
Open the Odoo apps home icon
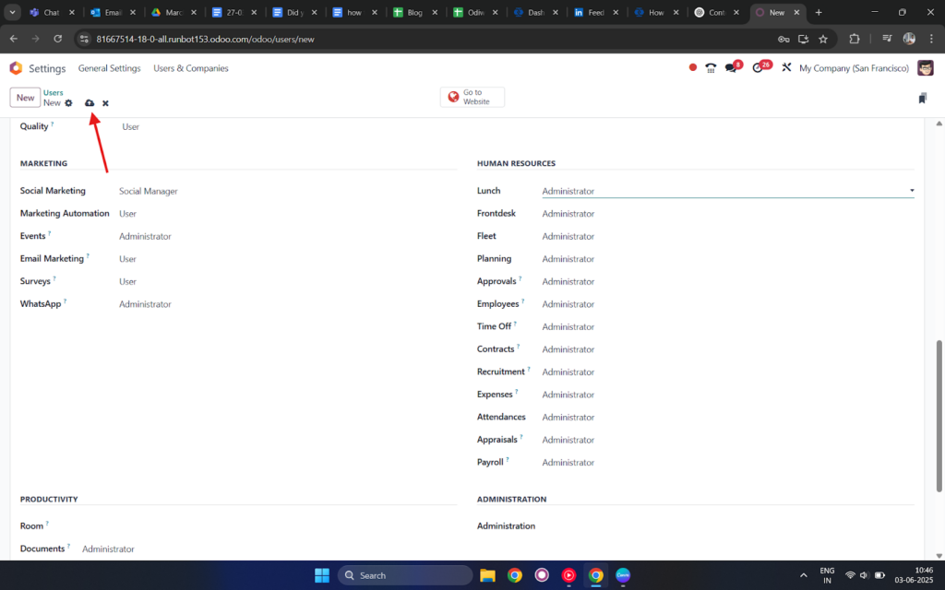[x=17, y=68]
